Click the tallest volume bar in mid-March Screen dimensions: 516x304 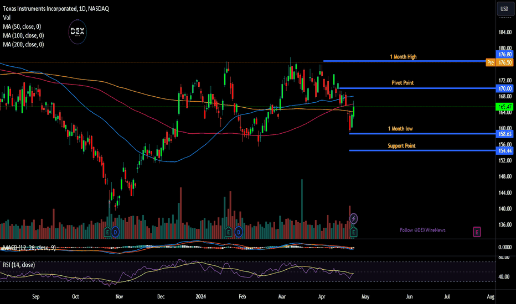302,209
